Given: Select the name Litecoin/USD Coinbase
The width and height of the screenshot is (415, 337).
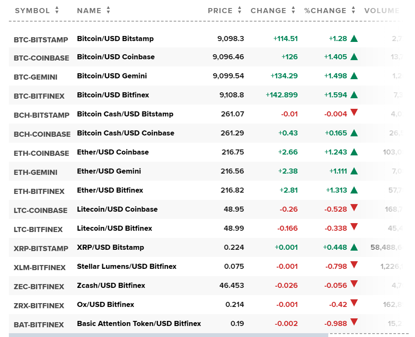Looking at the screenshot, I should pyautogui.click(x=117, y=209).
